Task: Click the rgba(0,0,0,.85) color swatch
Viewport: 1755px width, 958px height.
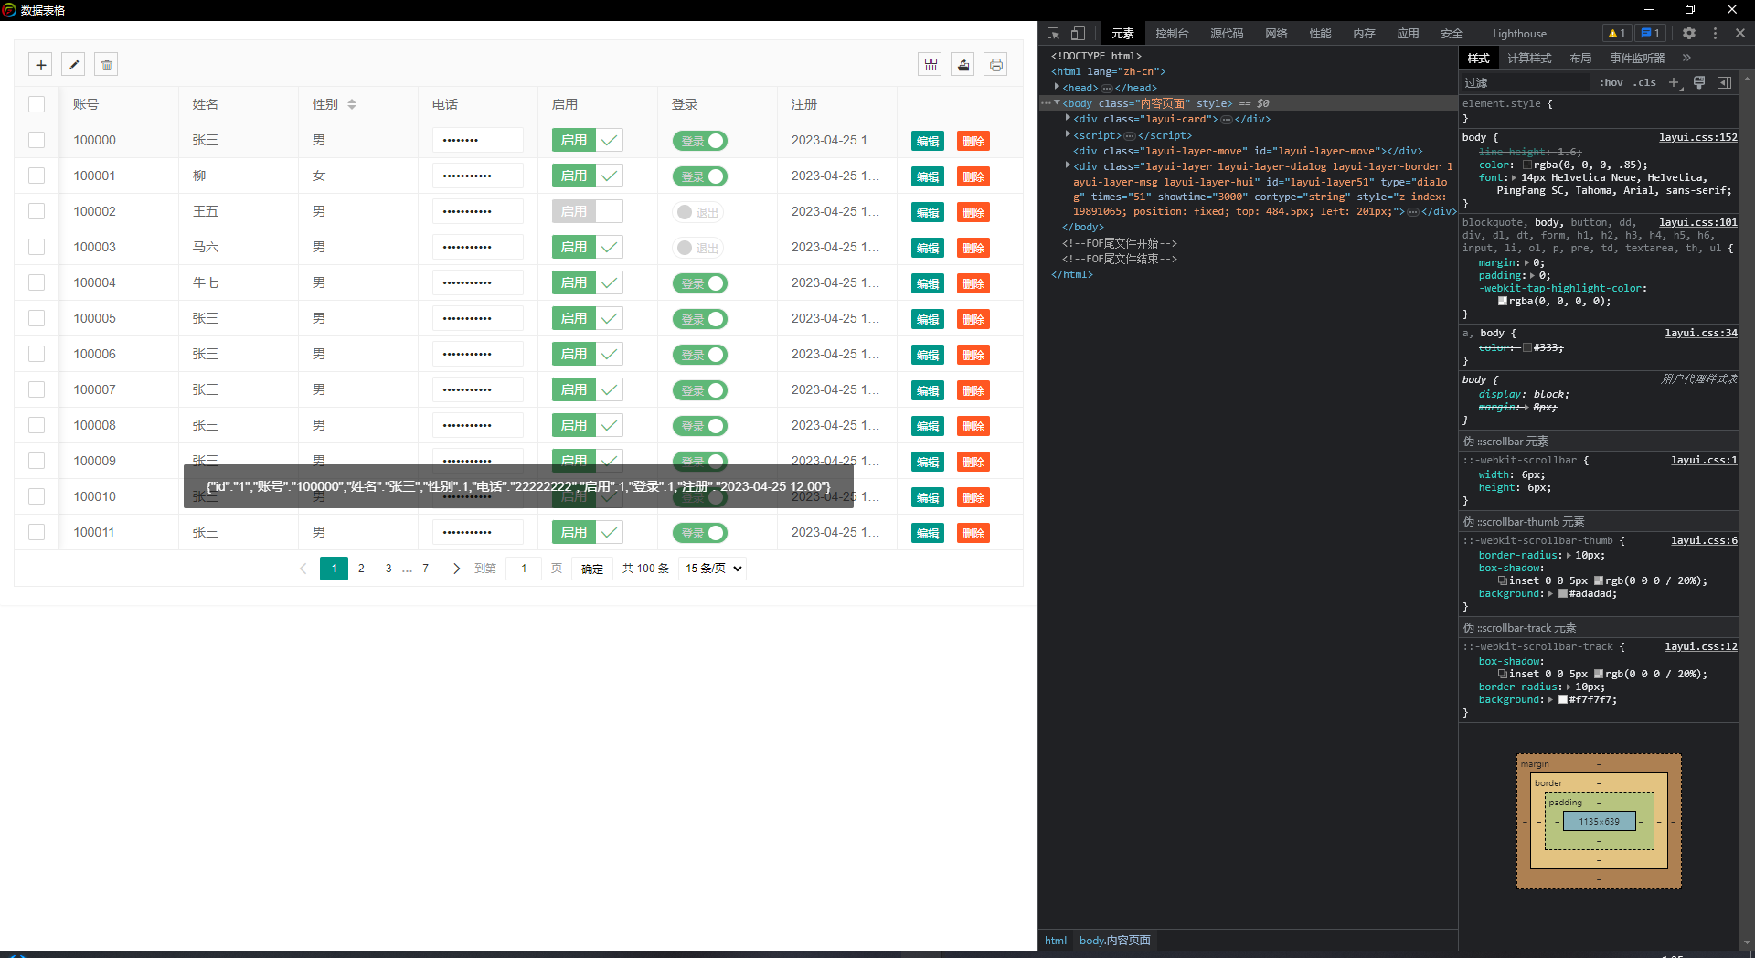Action: [x=1527, y=165]
